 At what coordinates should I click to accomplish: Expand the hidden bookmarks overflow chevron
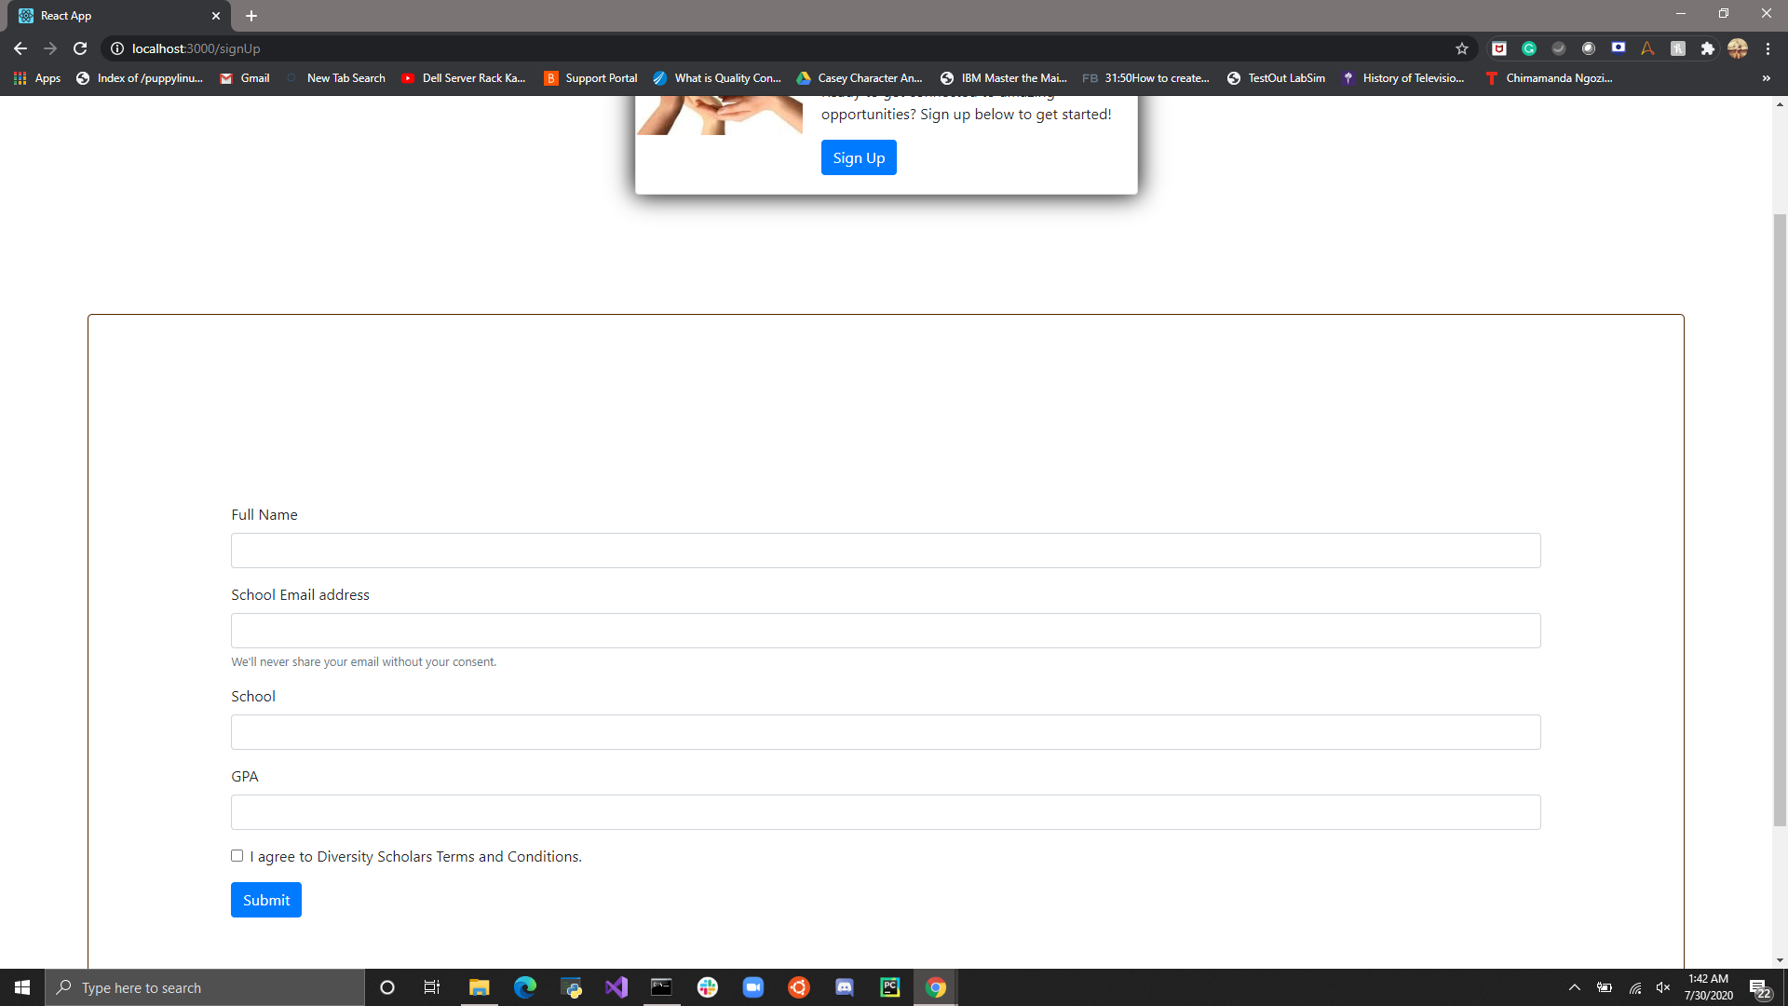(x=1766, y=78)
